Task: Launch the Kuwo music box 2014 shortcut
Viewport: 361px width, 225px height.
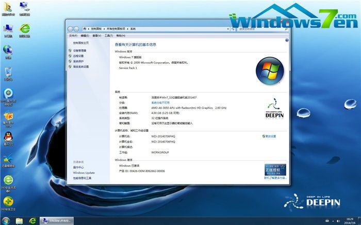Action: click(8, 119)
